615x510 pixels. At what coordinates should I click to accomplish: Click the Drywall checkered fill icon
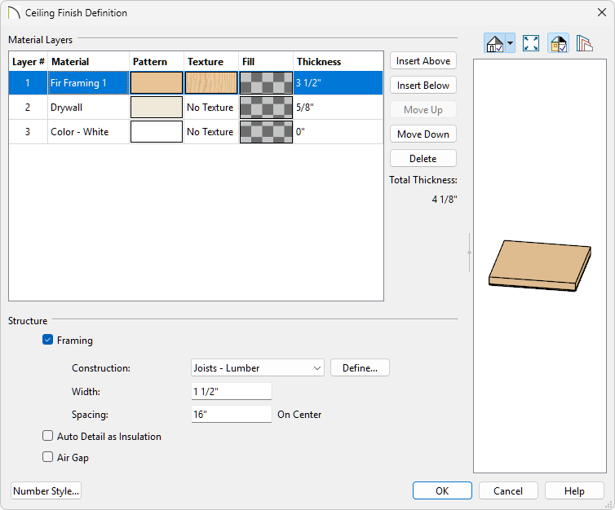266,108
